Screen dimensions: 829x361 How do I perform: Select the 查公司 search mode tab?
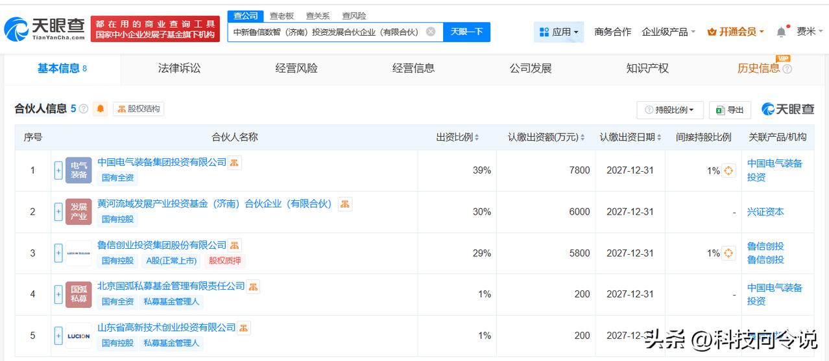[x=246, y=16]
